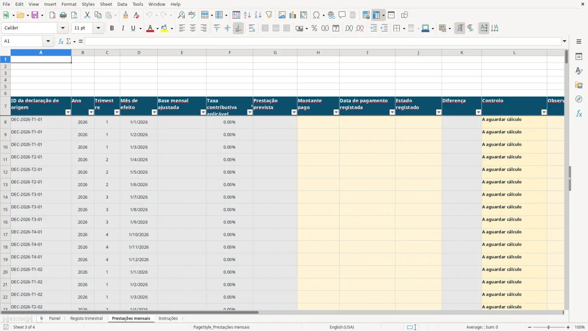Insert a chart
Screen dimensions: 588x331
pyautogui.click(x=293, y=15)
